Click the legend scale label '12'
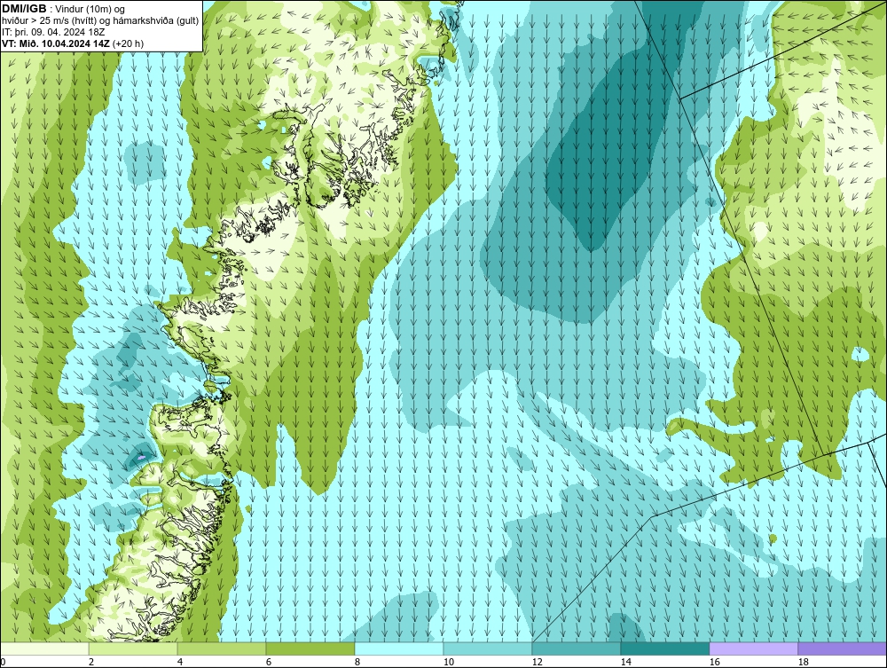The width and height of the screenshot is (887, 668). [x=538, y=662]
